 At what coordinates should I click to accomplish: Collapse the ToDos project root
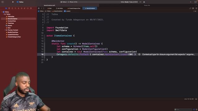2,12
